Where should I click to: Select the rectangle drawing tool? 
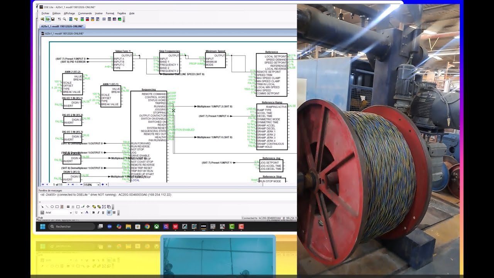point(57,207)
